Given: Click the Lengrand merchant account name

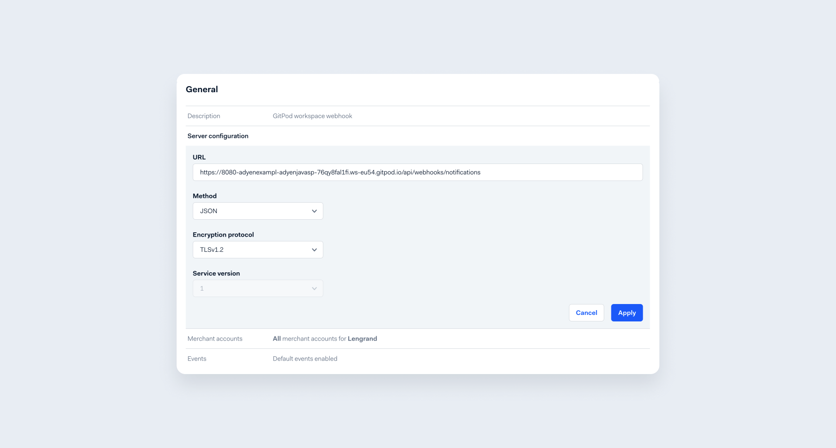Looking at the screenshot, I should [x=362, y=338].
